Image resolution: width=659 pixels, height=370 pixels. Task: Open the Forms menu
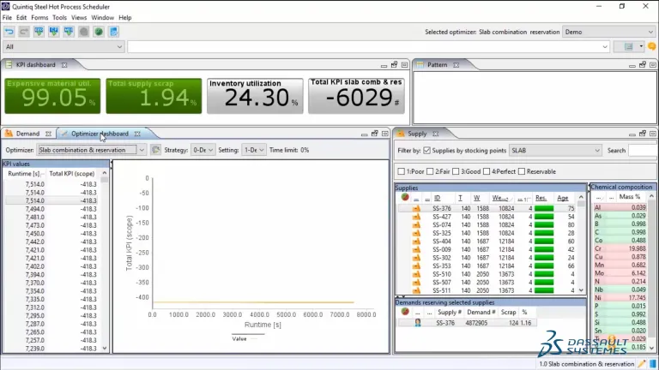39,18
